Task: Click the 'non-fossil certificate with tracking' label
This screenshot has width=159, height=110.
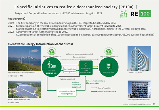Action: pos(97,82)
